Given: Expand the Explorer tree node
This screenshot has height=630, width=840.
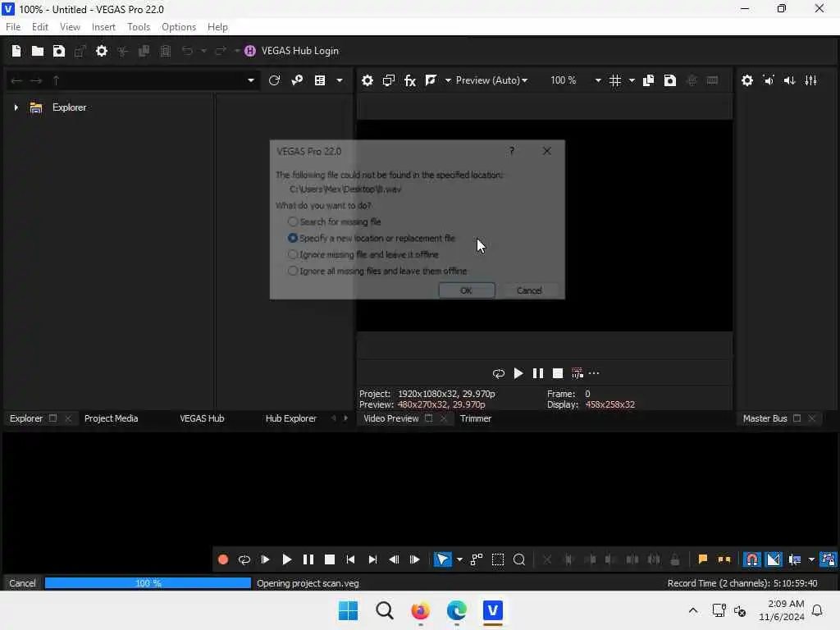Looking at the screenshot, I should 16,107.
